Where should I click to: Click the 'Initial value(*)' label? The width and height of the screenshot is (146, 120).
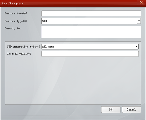[x=19, y=54]
